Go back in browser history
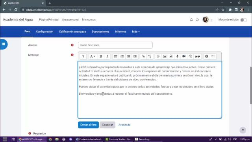This screenshot has height=142, width=252. tap(4, 9)
